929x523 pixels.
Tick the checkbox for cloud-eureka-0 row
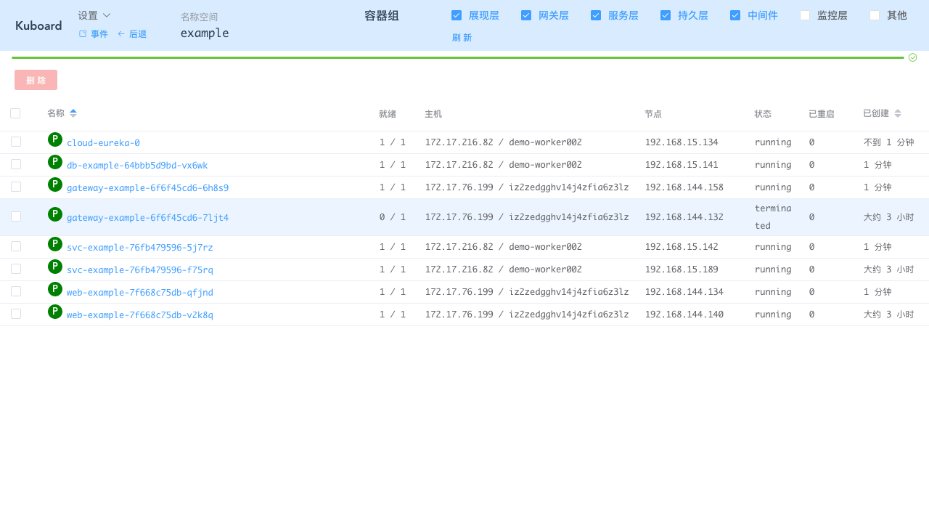(x=16, y=142)
